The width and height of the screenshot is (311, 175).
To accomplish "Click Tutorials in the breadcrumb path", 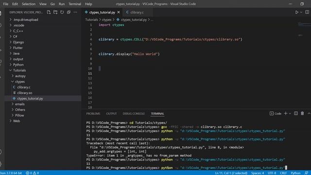I will tap(91, 19).
